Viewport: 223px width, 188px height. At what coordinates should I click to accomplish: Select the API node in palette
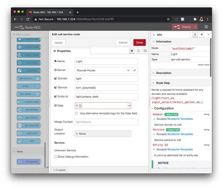tap(29, 141)
